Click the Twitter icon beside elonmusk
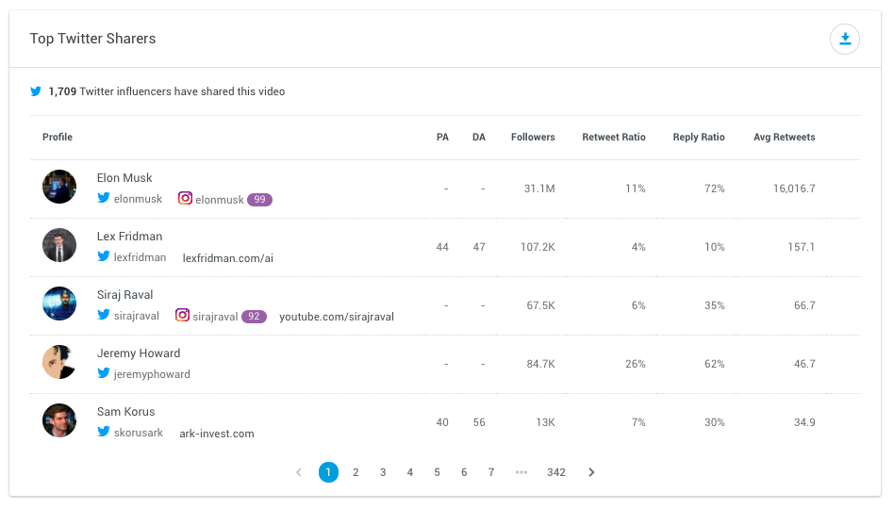Viewport: 894px width, 509px height. click(104, 199)
